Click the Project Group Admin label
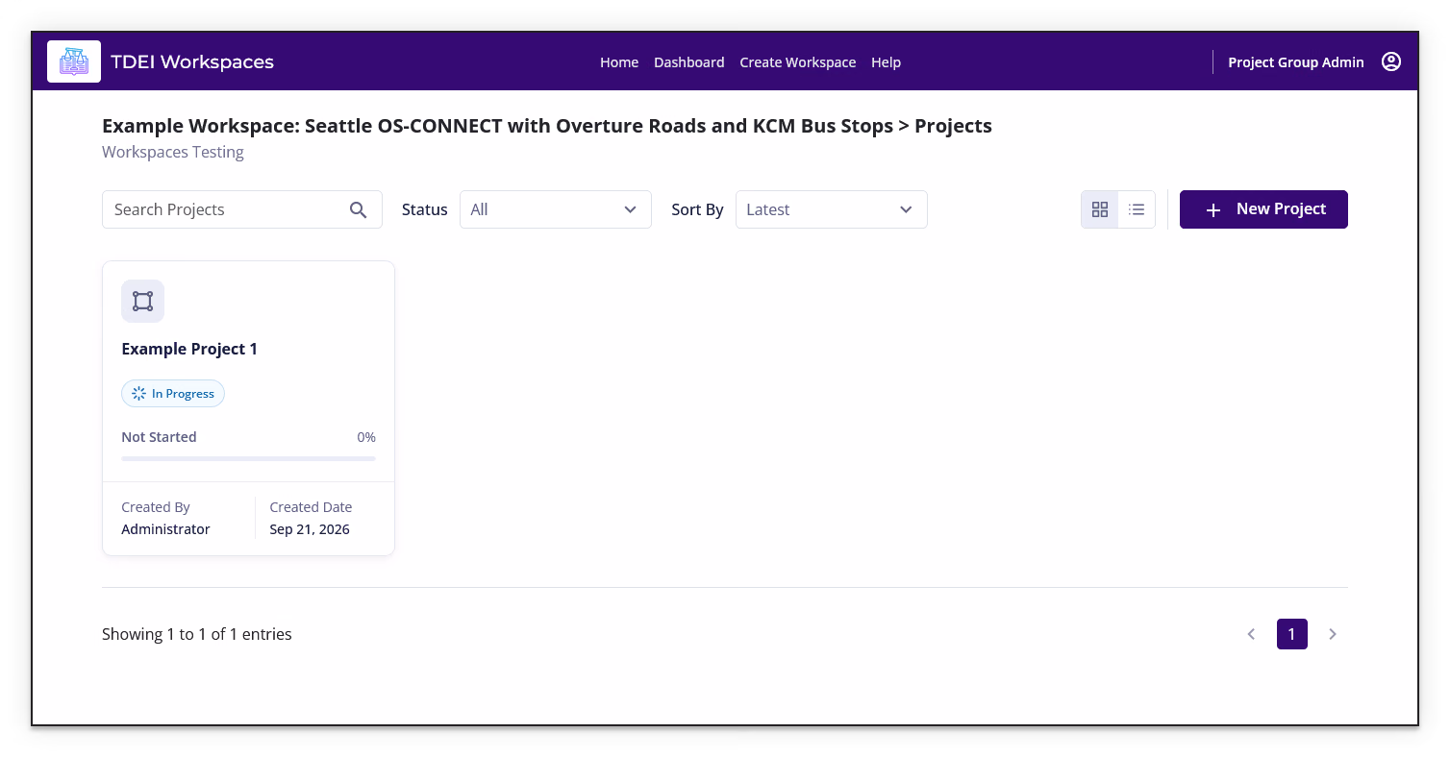1450x757 pixels. point(1296,62)
